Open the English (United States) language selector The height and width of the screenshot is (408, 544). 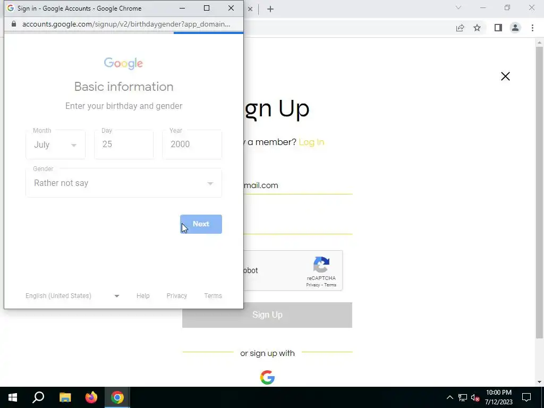(x=72, y=296)
